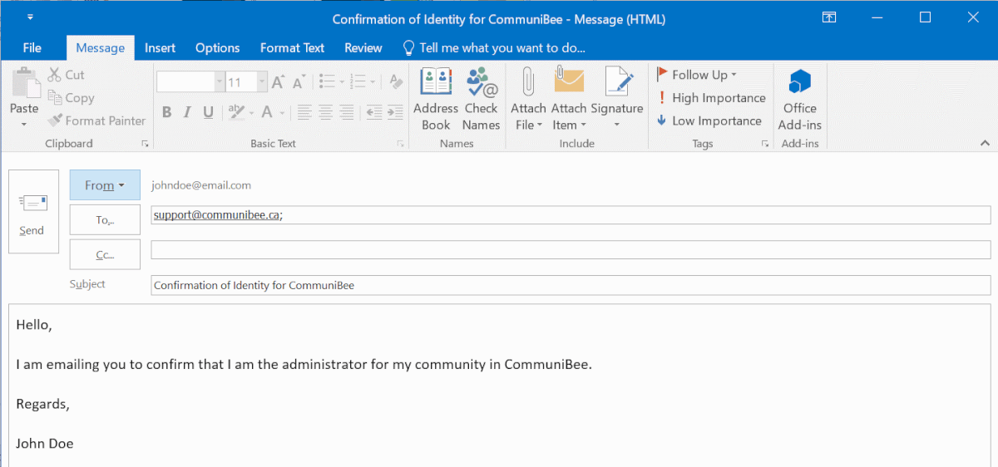Expand numbering style dropdown arrow
The image size is (998, 467).
(x=373, y=81)
